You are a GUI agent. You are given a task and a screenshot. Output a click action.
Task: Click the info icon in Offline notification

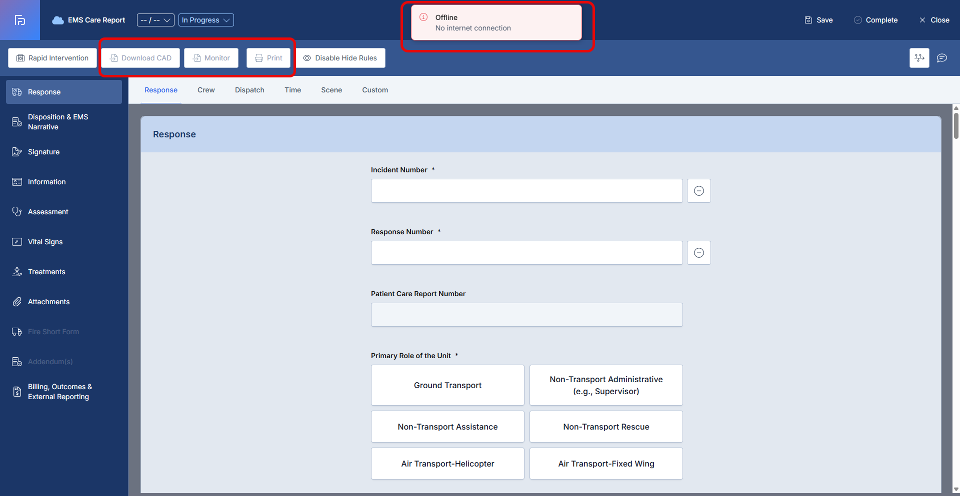coord(423,17)
